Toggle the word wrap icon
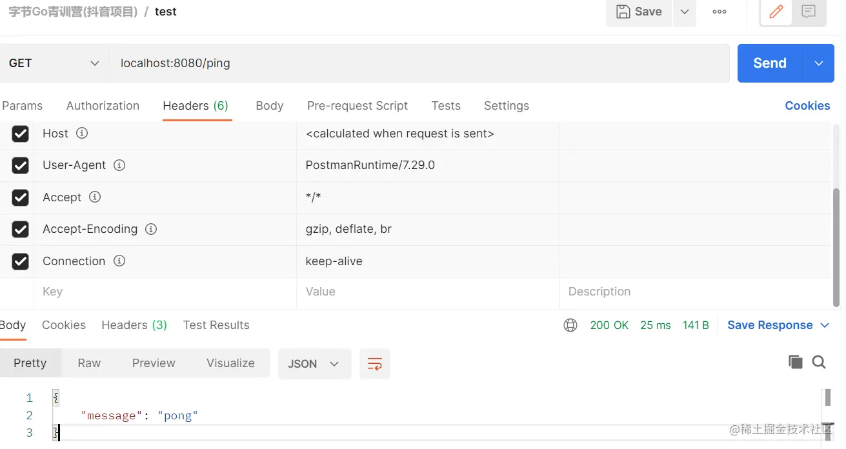The width and height of the screenshot is (846, 449). 375,363
